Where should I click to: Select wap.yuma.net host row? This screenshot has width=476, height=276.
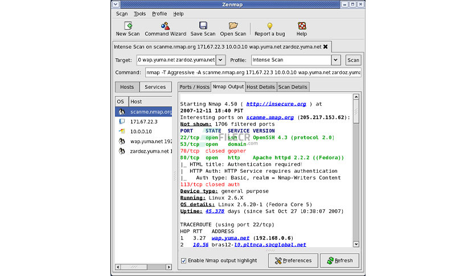[x=143, y=141]
